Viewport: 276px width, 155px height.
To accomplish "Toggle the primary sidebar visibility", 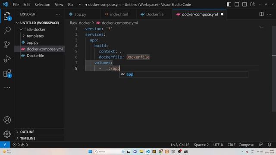I will pyautogui.click(x=229, y=4).
